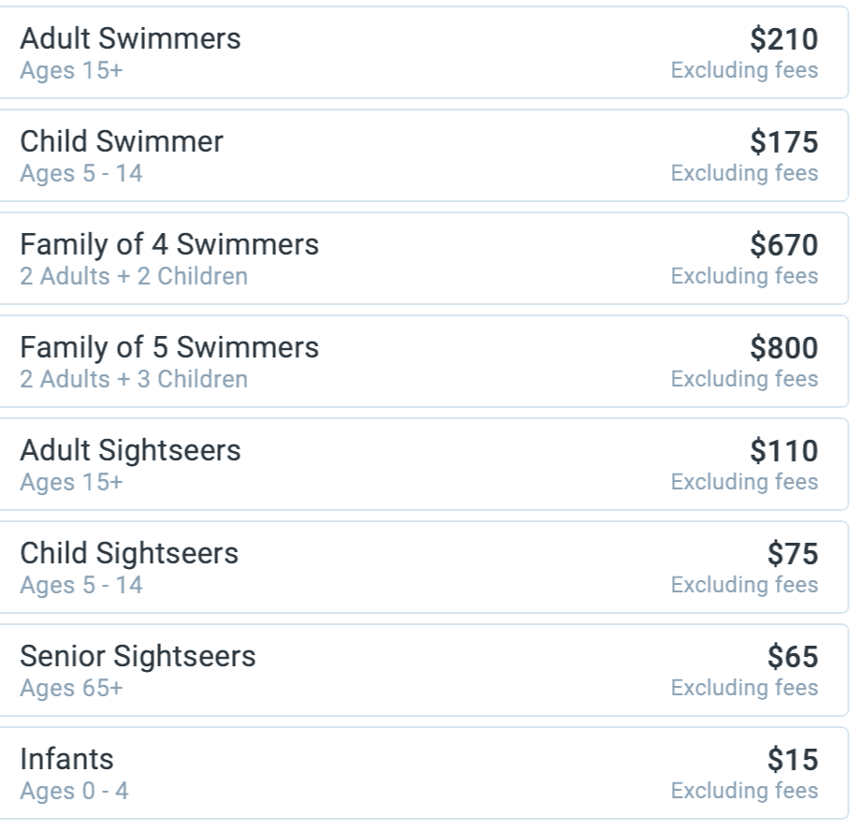
Task: Choose the Adult Sightseers ticket
Action: coord(130,451)
